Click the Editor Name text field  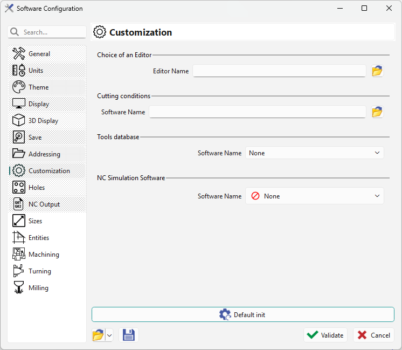279,71
